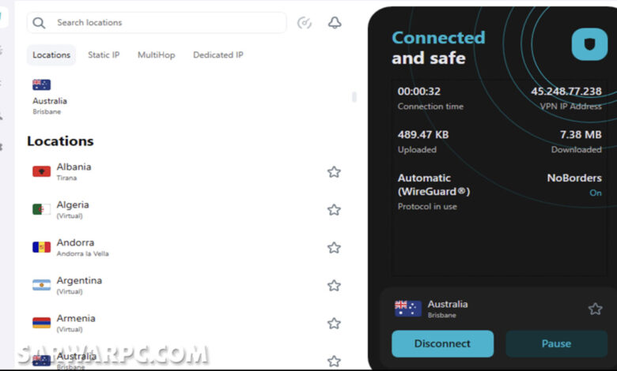This screenshot has height=371, width=617.
Task: Connect to Andorra la Vella
Action: [185, 247]
